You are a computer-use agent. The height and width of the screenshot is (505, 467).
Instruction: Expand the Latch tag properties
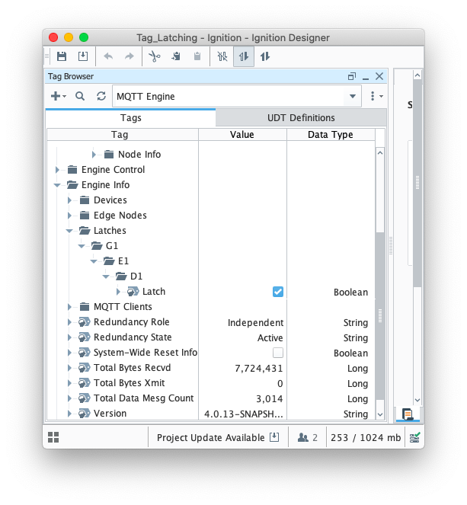(118, 292)
